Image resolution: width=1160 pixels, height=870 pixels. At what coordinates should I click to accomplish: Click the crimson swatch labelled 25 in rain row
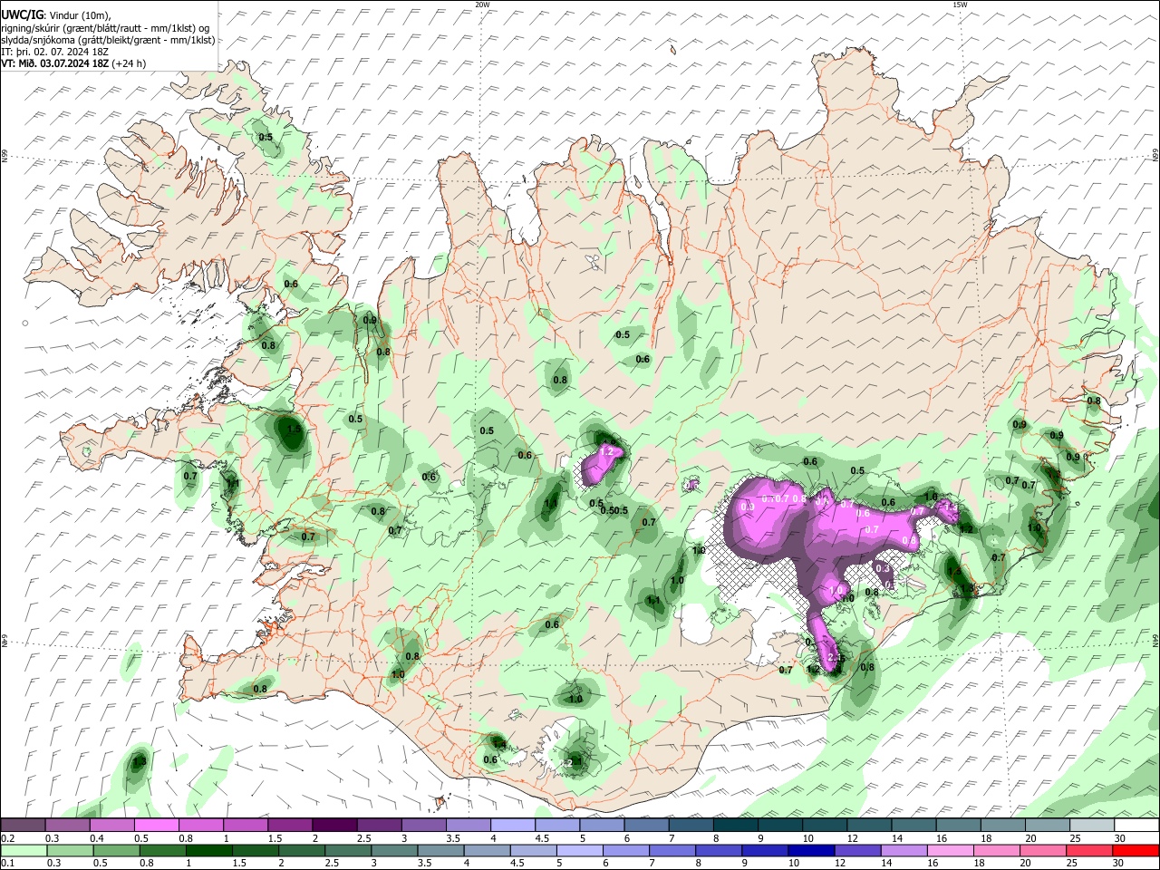(x=1090, y=850)
